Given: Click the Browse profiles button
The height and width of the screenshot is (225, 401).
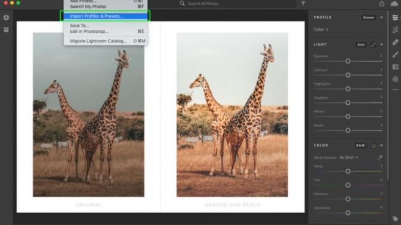Looking at the screenshot, I should (x=368, y=18).
